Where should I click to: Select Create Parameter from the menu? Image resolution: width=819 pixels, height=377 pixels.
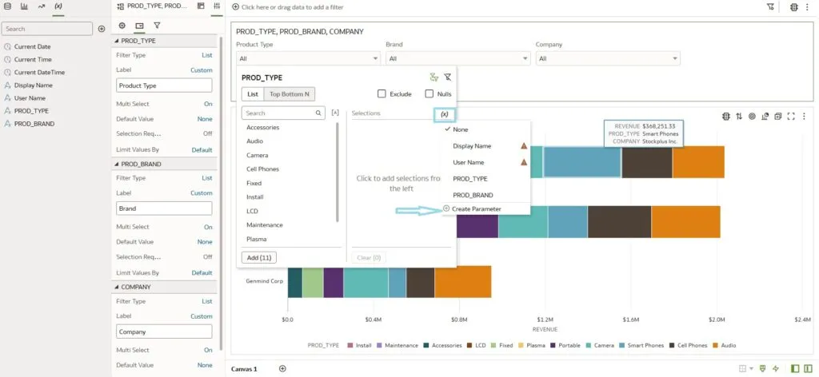[476, 209]
